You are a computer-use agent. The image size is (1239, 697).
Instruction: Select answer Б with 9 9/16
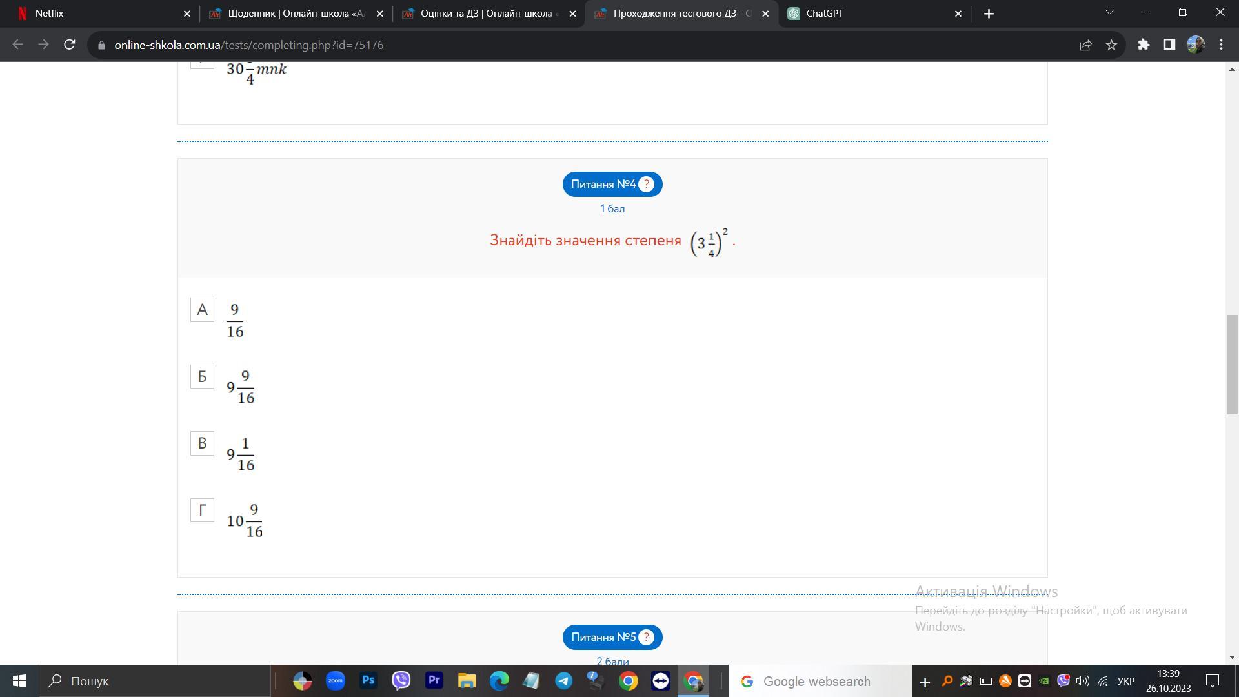[202, 377]
